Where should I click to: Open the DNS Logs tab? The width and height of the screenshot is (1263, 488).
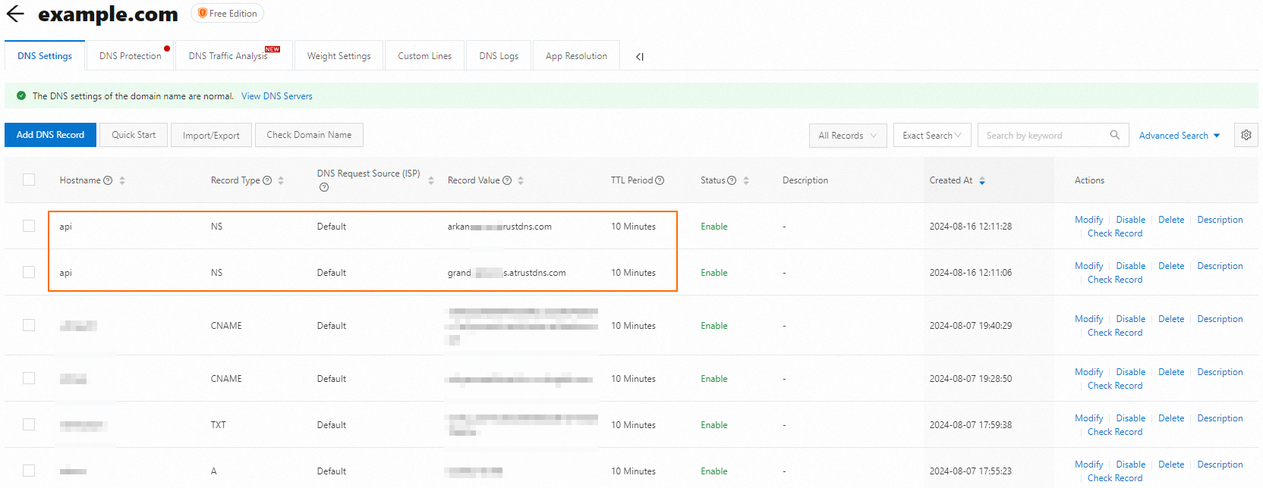click(499, 56)
